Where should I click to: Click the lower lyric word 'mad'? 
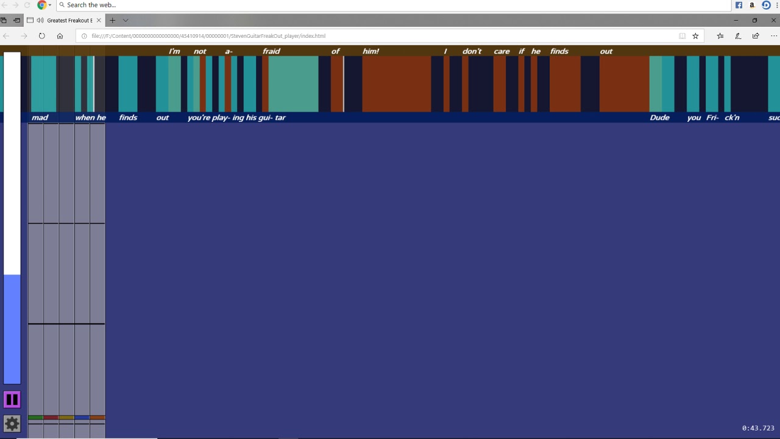[x=40, y=118]
